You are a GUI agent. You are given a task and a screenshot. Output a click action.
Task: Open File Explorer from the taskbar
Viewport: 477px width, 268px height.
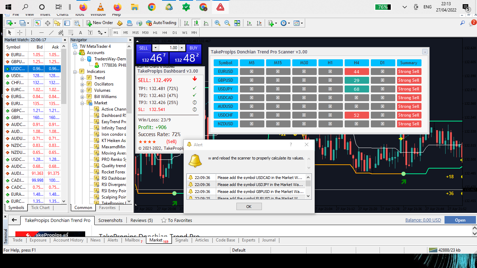(134, 7)
